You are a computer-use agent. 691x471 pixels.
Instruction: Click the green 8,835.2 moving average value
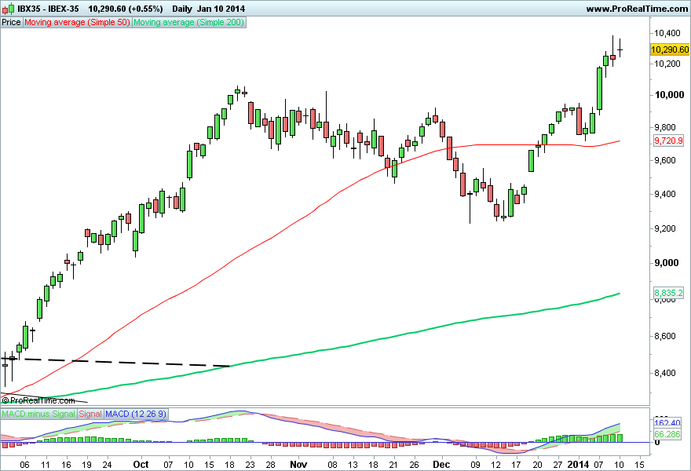pos(668,293)
